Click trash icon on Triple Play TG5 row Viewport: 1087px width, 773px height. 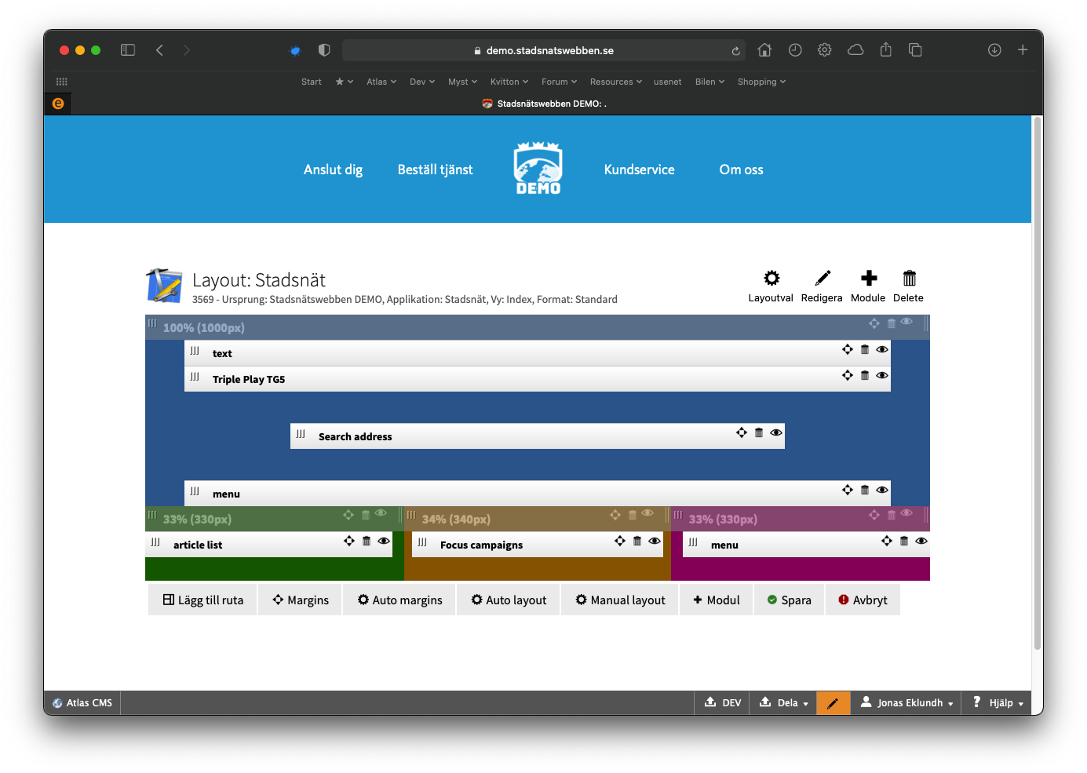pyautogui.click(x=865, y=376)
